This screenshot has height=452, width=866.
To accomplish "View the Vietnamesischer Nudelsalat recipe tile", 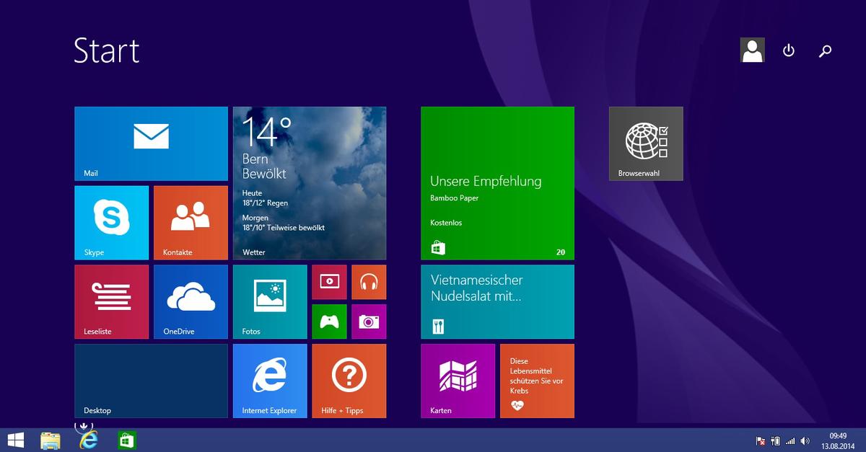I will (x=497, y=301).
